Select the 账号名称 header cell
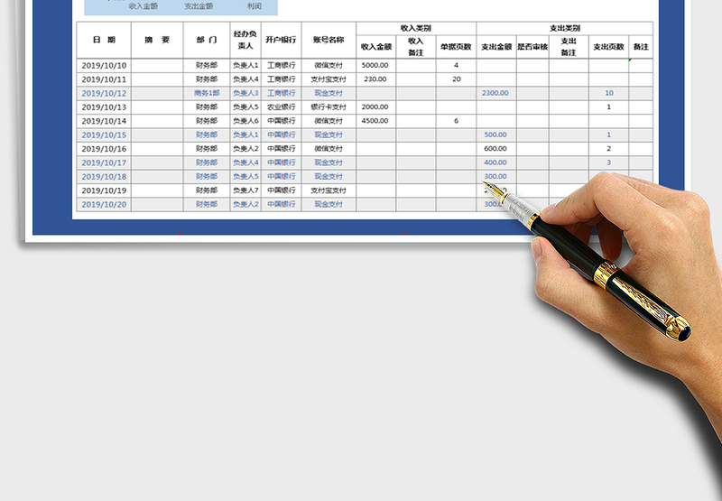722x501 pixels. click(x=329, y=41)
